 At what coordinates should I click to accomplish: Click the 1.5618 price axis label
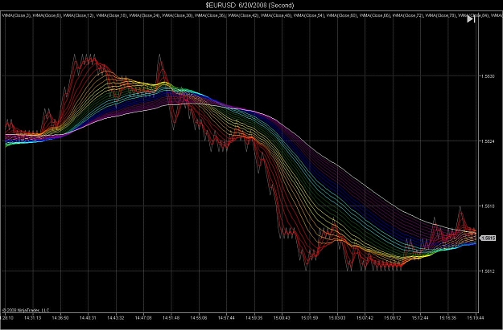[488, 206]
